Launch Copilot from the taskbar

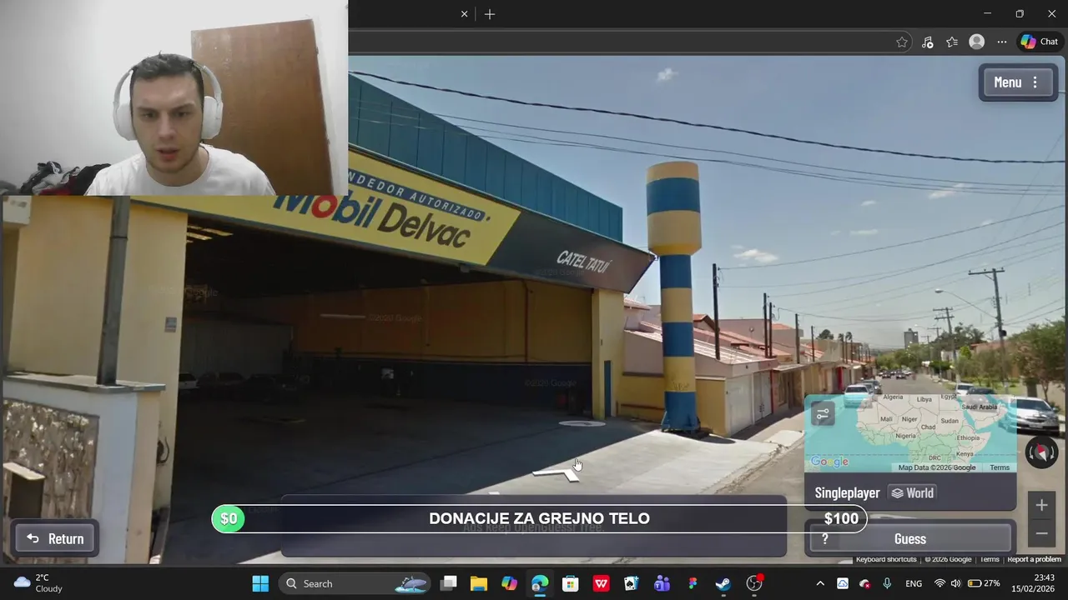509,583
